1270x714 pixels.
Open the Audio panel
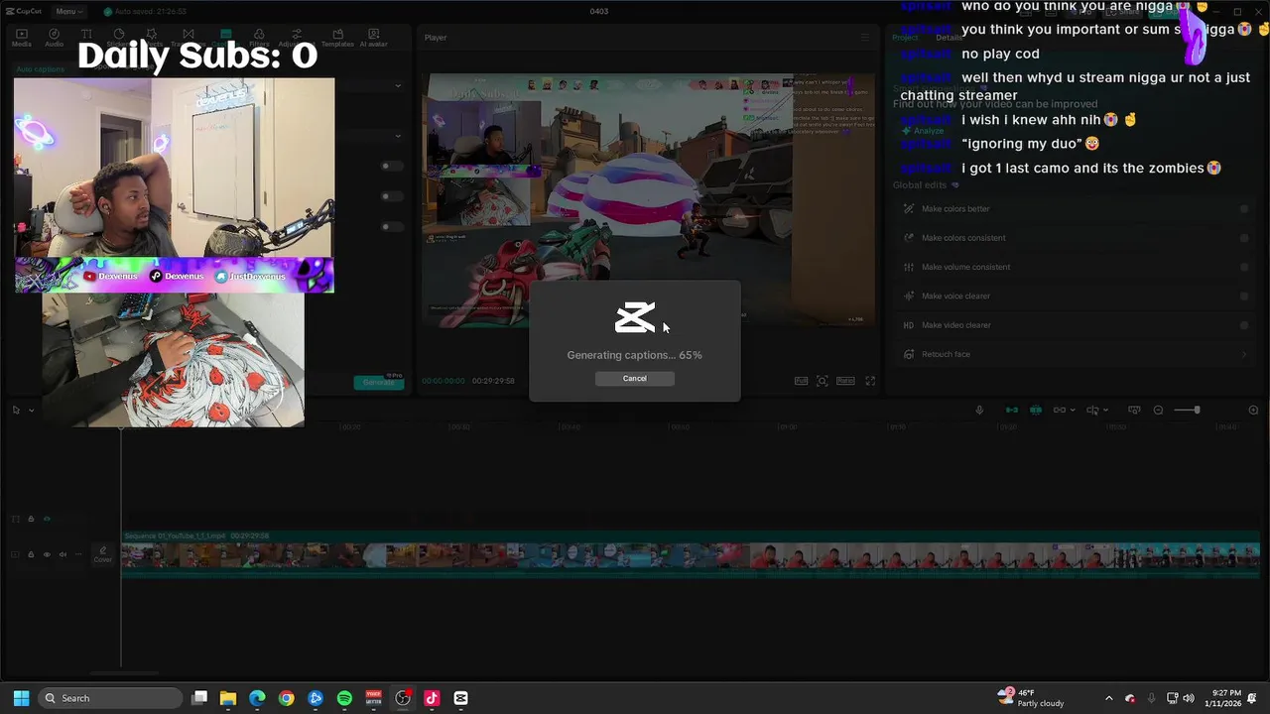click(54, 38)
